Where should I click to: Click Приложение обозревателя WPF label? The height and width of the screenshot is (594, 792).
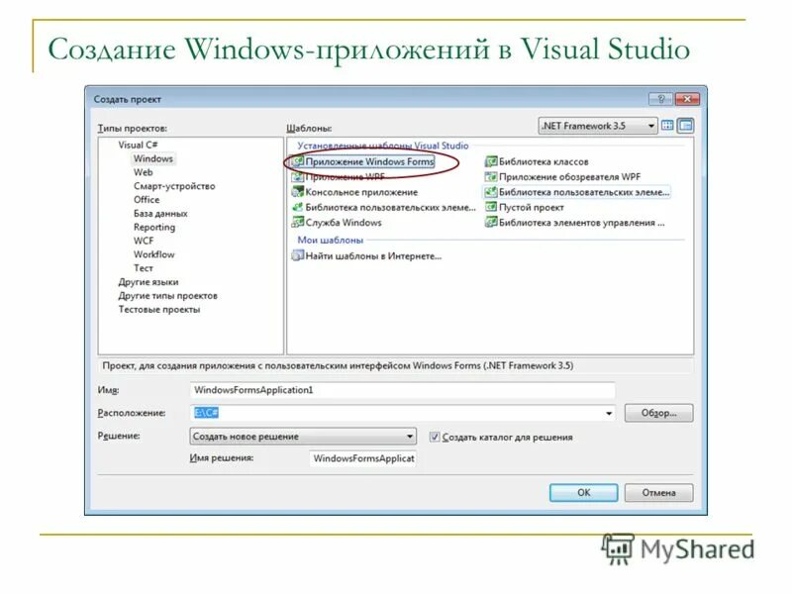click(x=569, y=177)
